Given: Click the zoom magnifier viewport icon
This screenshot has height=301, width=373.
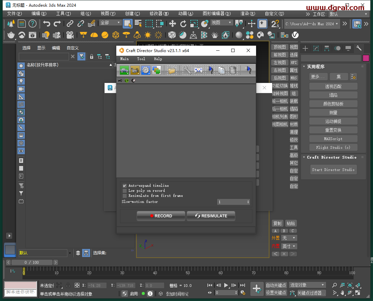Looking at the screenshot, I should pyautogui.click(x=334, y=285).
